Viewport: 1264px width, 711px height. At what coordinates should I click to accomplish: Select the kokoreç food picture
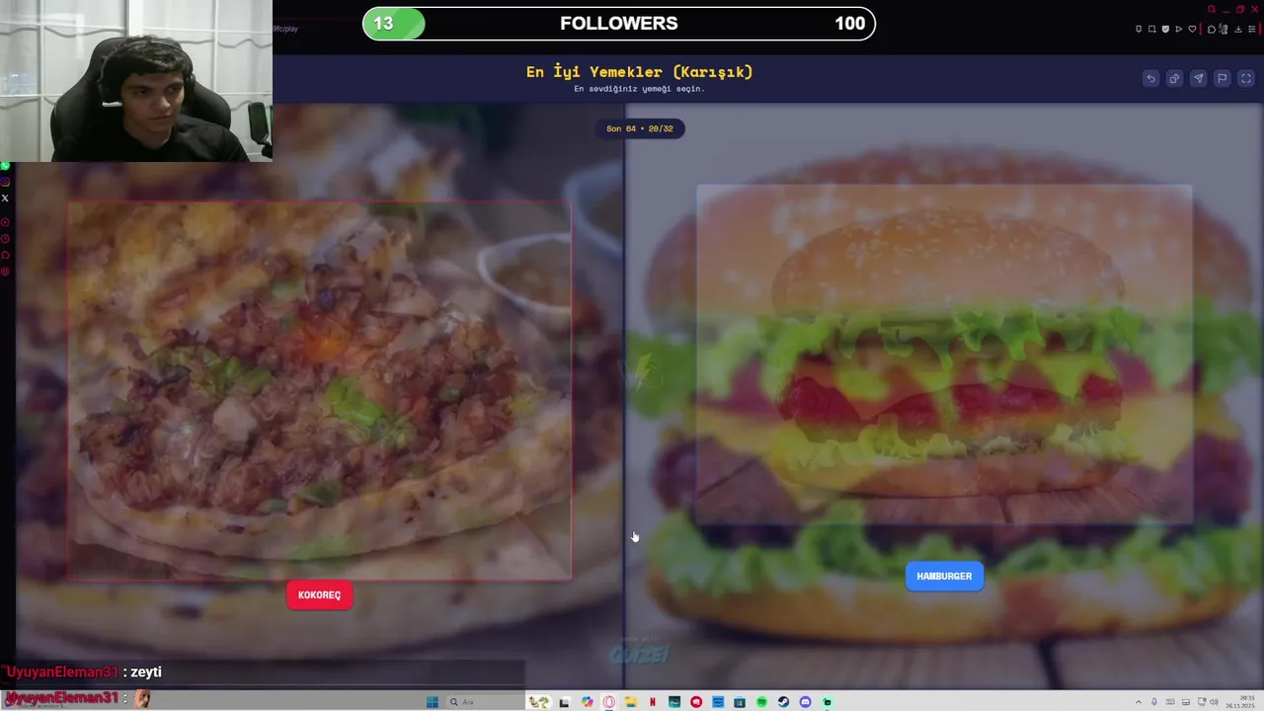pos(319,390)
